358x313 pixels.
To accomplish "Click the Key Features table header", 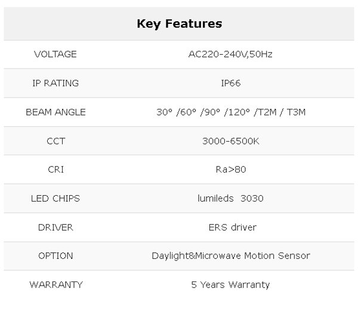I will coord(179,24).
